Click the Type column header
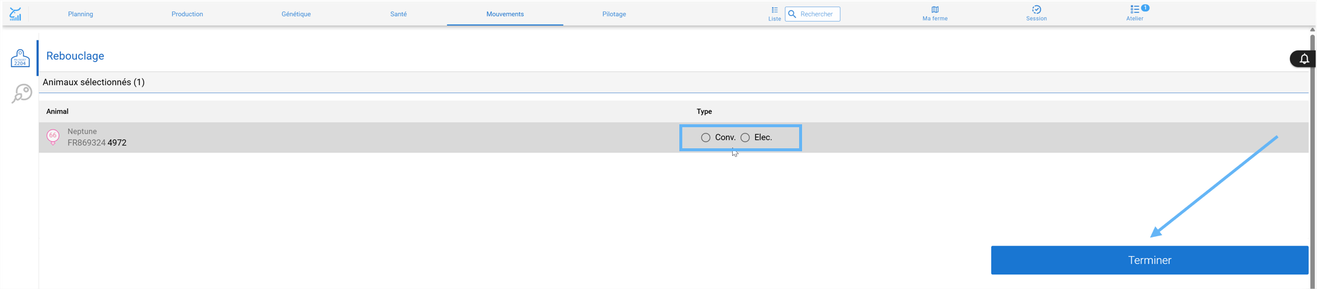This screenshot has width=1317, height=289. coord(704,111)
